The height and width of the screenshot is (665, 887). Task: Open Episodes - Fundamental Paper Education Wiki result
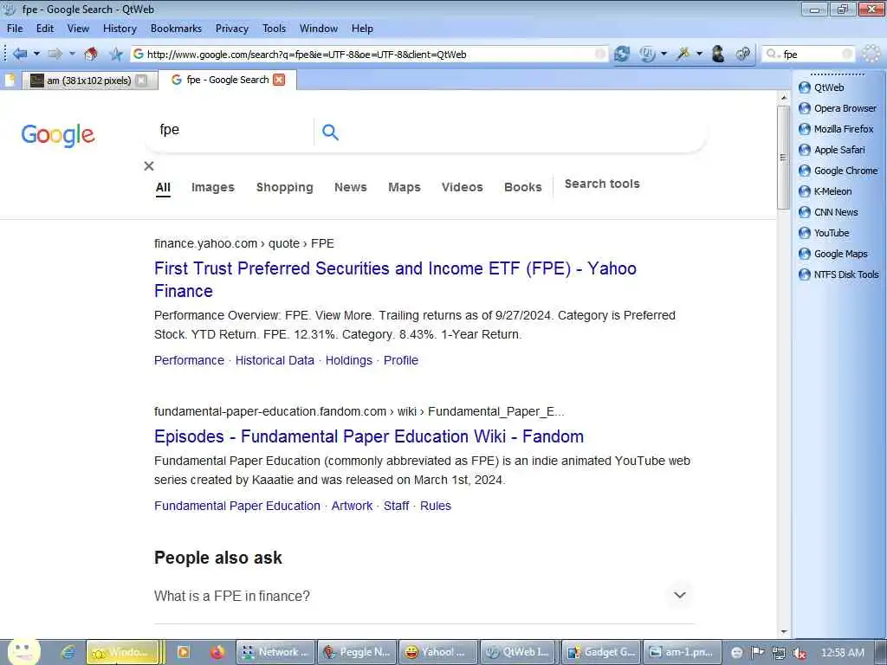coord(369,436)
